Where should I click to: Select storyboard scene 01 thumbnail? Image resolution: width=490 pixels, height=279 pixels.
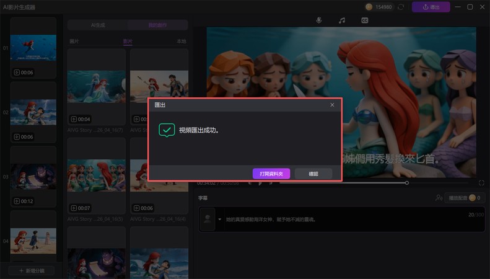point(33,48)
